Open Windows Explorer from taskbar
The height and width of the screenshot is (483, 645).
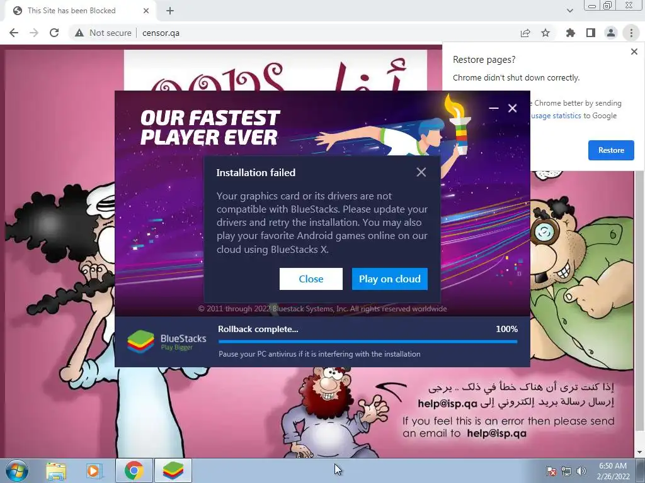[56, 470]
